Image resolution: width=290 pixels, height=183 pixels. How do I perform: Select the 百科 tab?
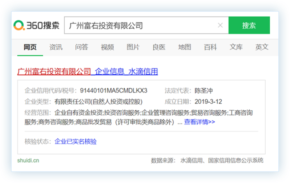click(210, 47)
